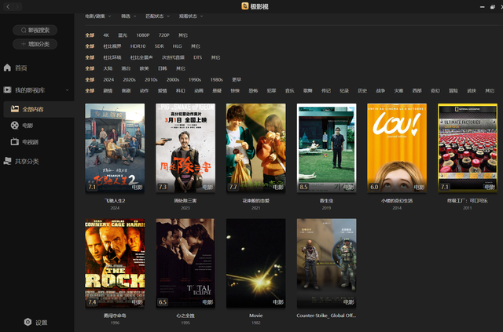The image size is (503, 332).
Task: Filter by DTS audio
Action: point(197,57)
